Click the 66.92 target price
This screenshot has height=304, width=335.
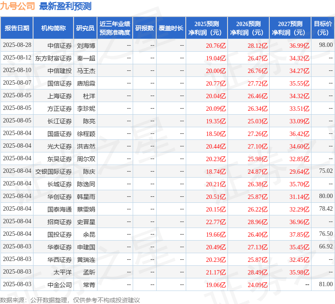[x=326, y=246]
